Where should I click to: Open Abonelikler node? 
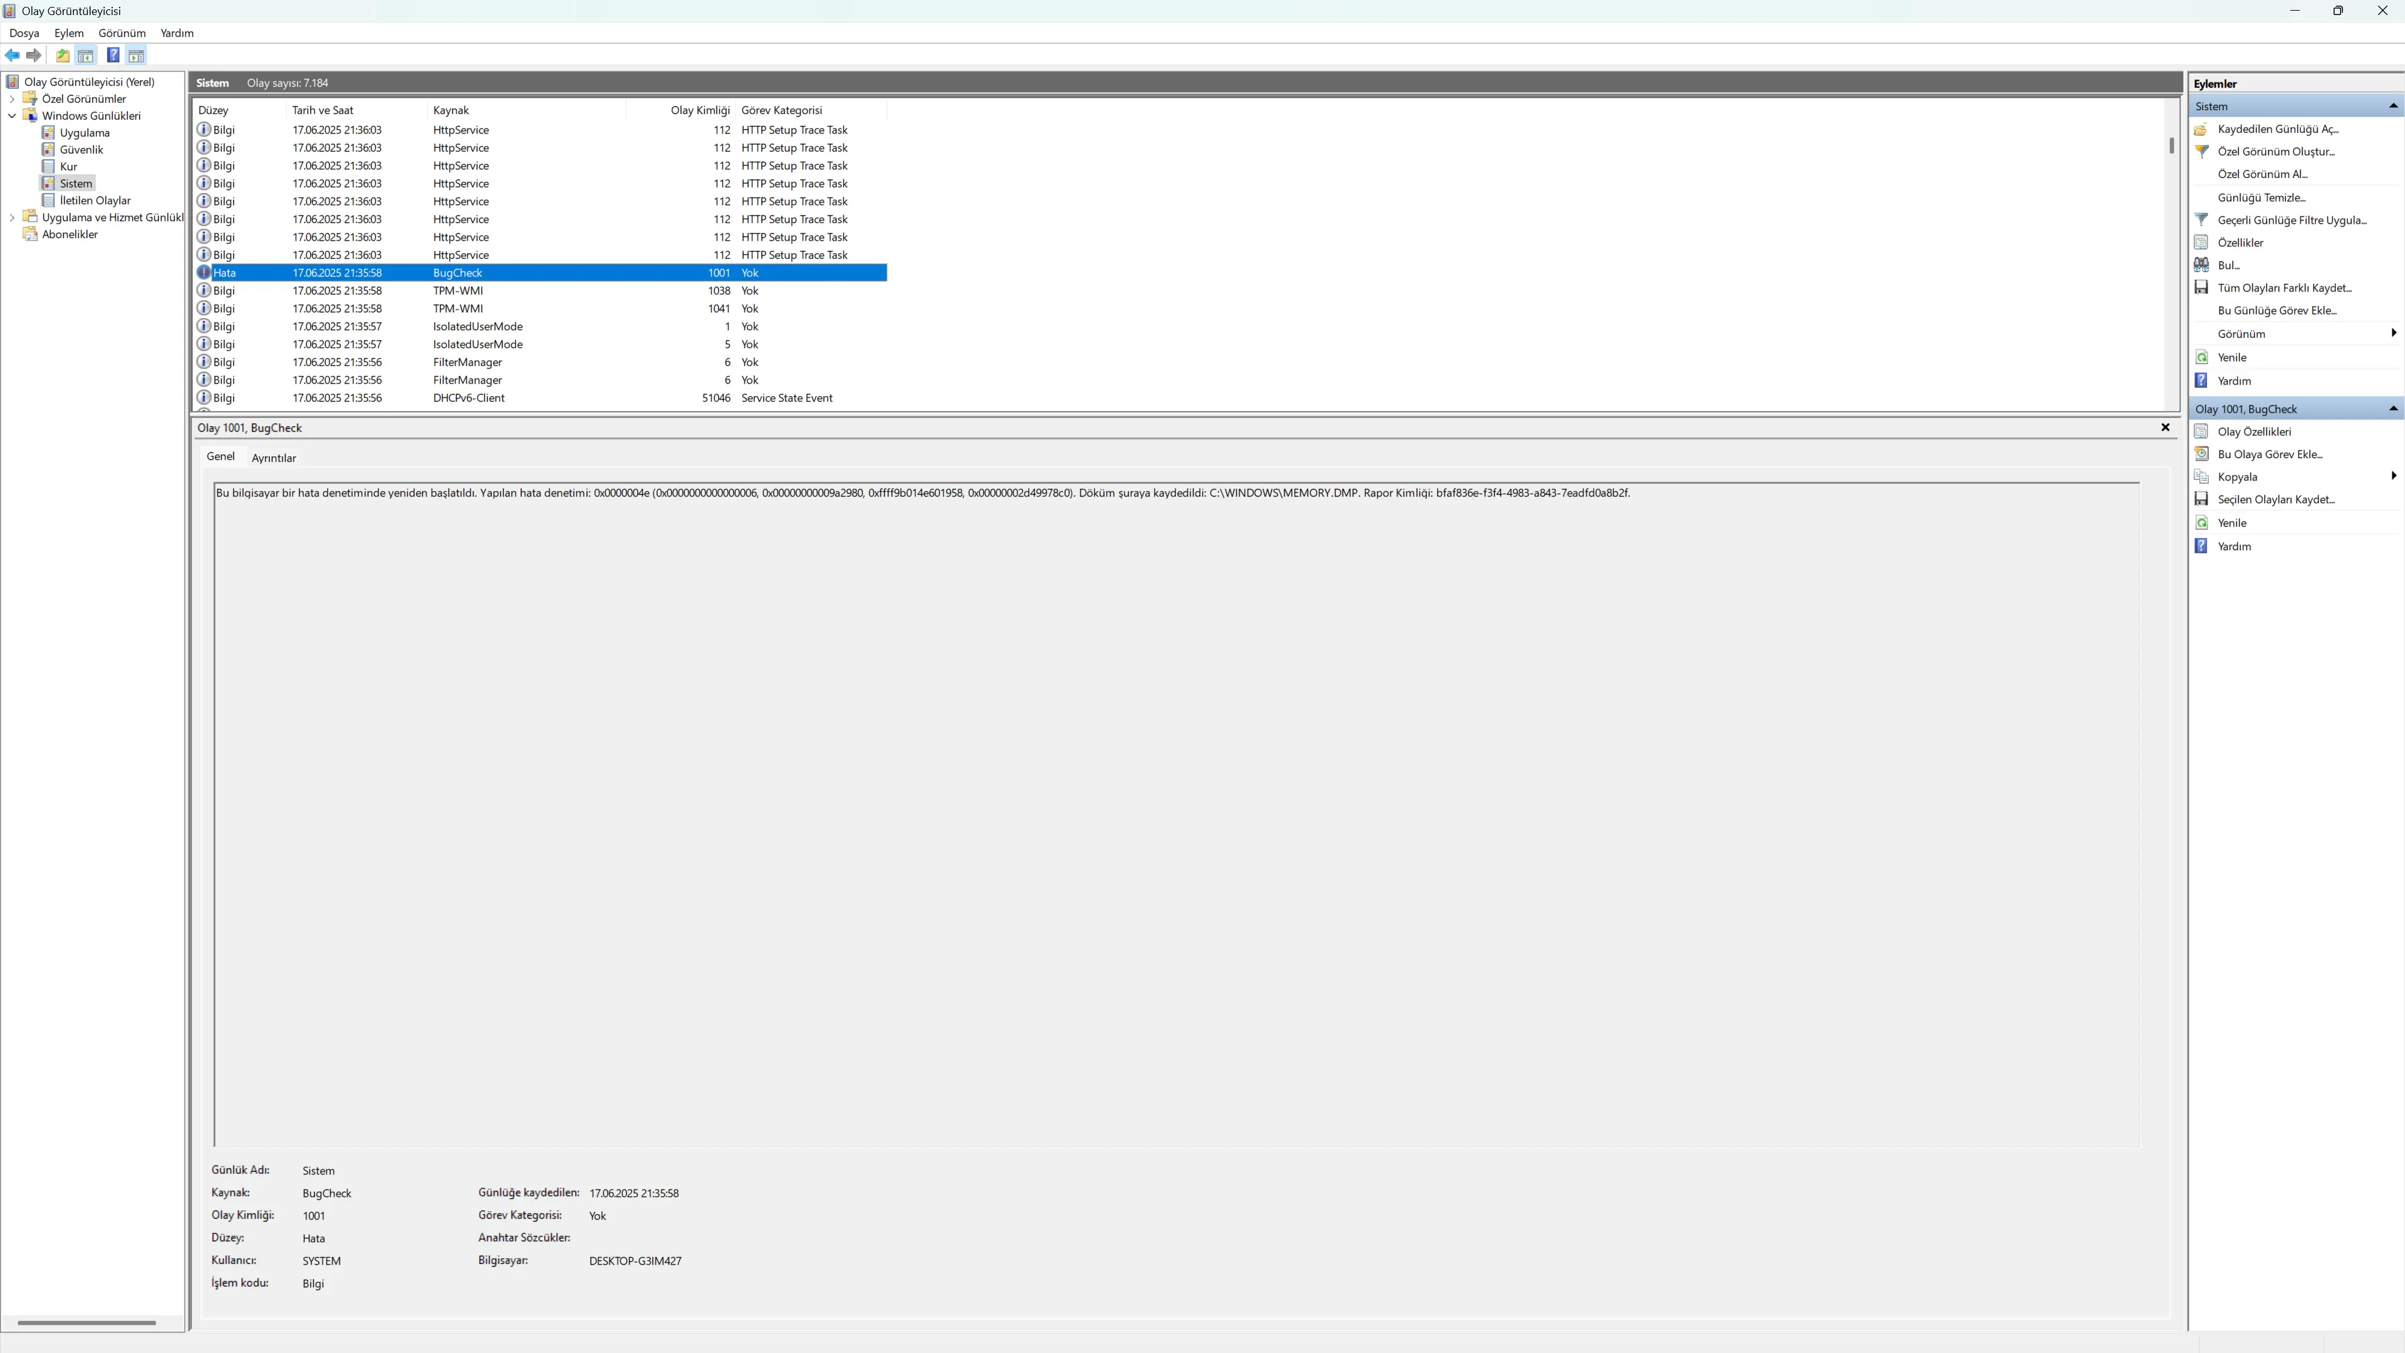[x=69, y=234]
